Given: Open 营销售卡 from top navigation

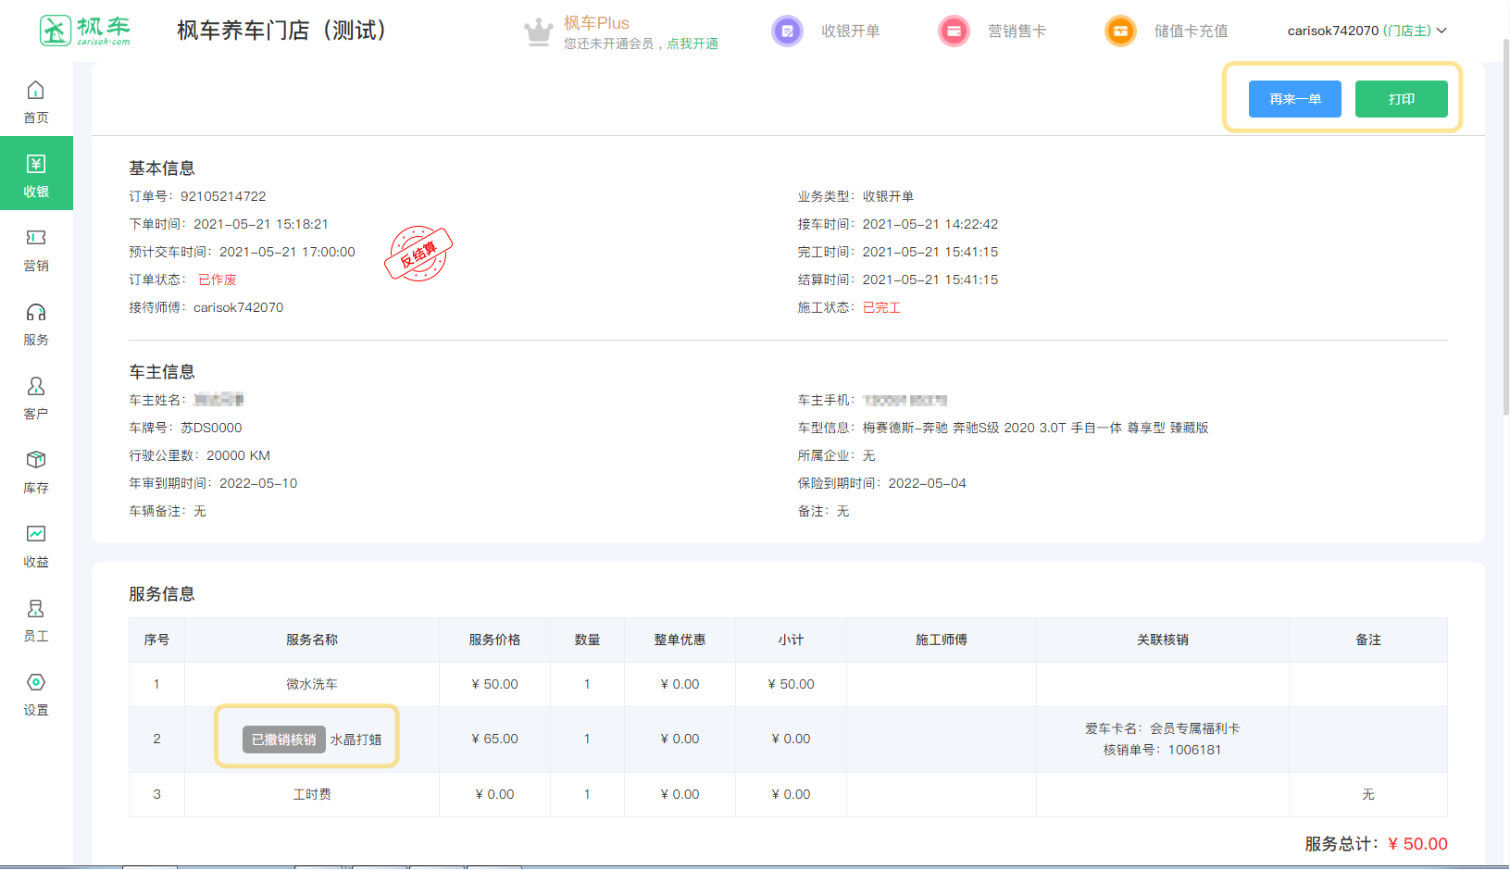Looking at the screenshot, I should (1016, 31).
